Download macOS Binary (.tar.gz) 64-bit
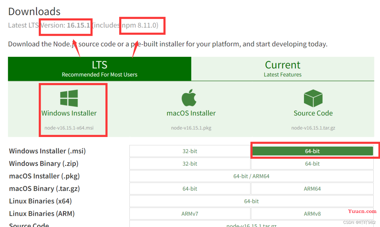This screenshot has width=380, height=227. [x=190, y=189]
